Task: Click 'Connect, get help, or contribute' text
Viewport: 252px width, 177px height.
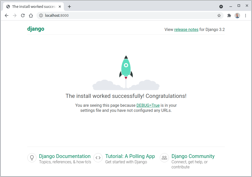Action: pyautogui.click(x=189, y=165)
